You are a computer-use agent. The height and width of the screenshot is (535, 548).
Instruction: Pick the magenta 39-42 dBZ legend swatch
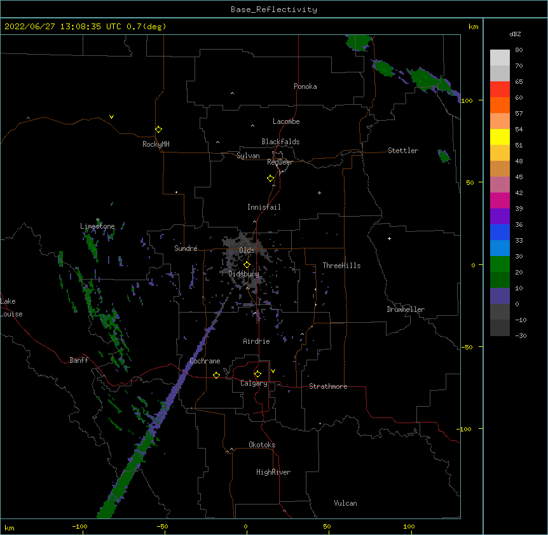click(500, 200)
